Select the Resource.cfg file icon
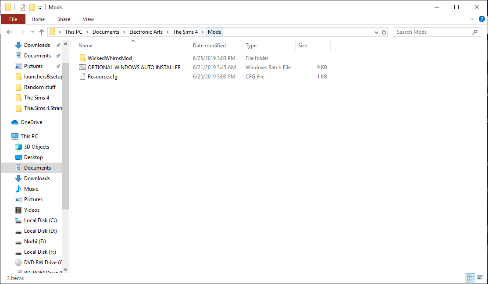This screenshot has width=488, height=284. tap(82, 77)
